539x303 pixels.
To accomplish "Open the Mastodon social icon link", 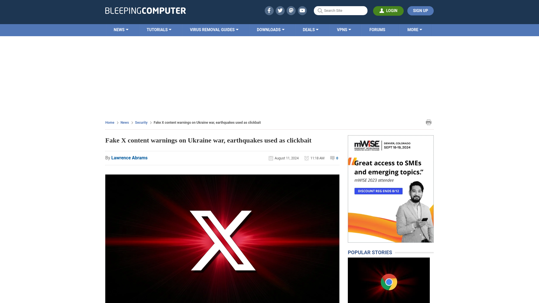I will click(x=291, y=10).
